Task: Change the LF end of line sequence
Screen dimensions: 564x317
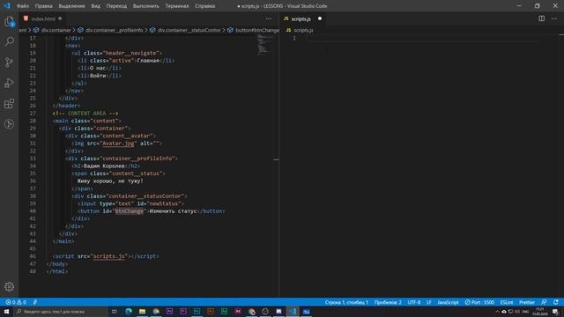Action: pos(429,302)
